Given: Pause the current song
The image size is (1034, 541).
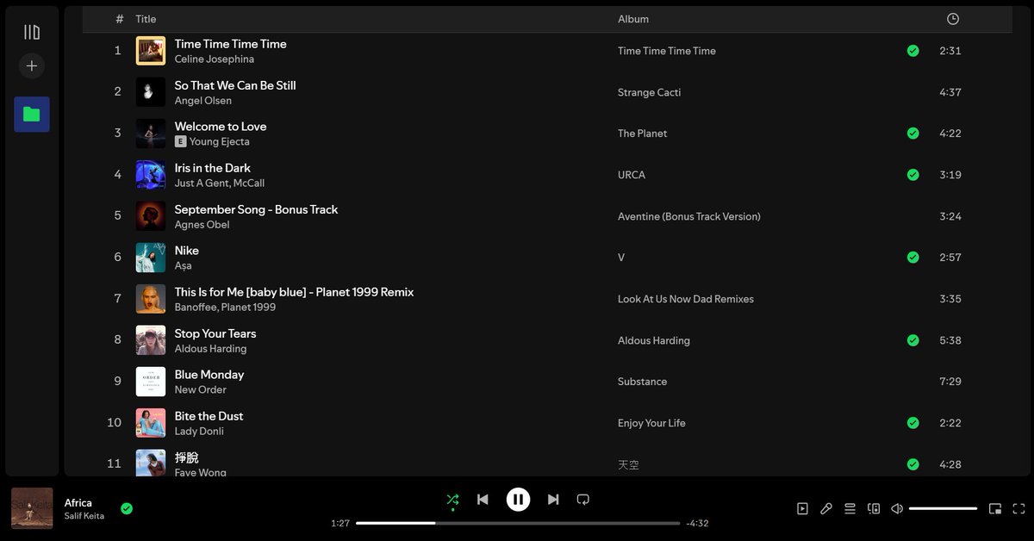Looking at the screenshot, I should pos(518,499).
